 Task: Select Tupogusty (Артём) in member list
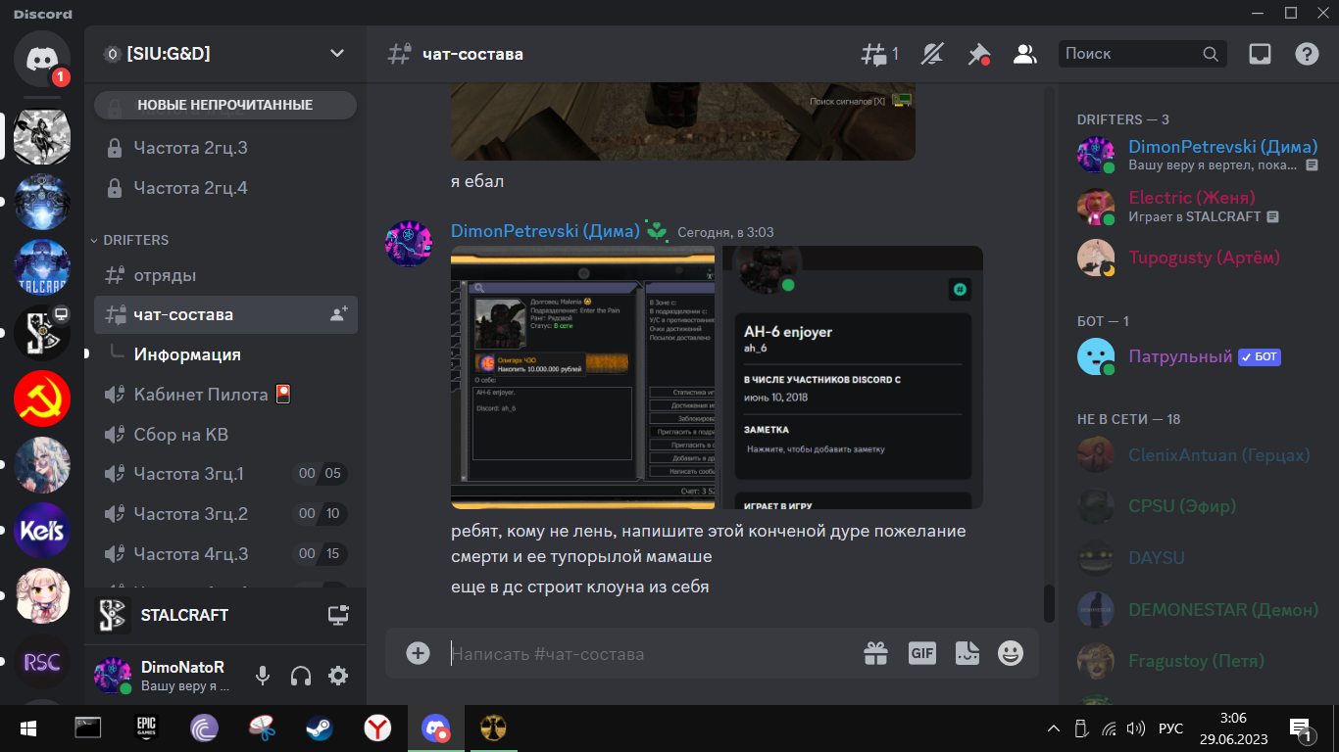click(1198, 258)
